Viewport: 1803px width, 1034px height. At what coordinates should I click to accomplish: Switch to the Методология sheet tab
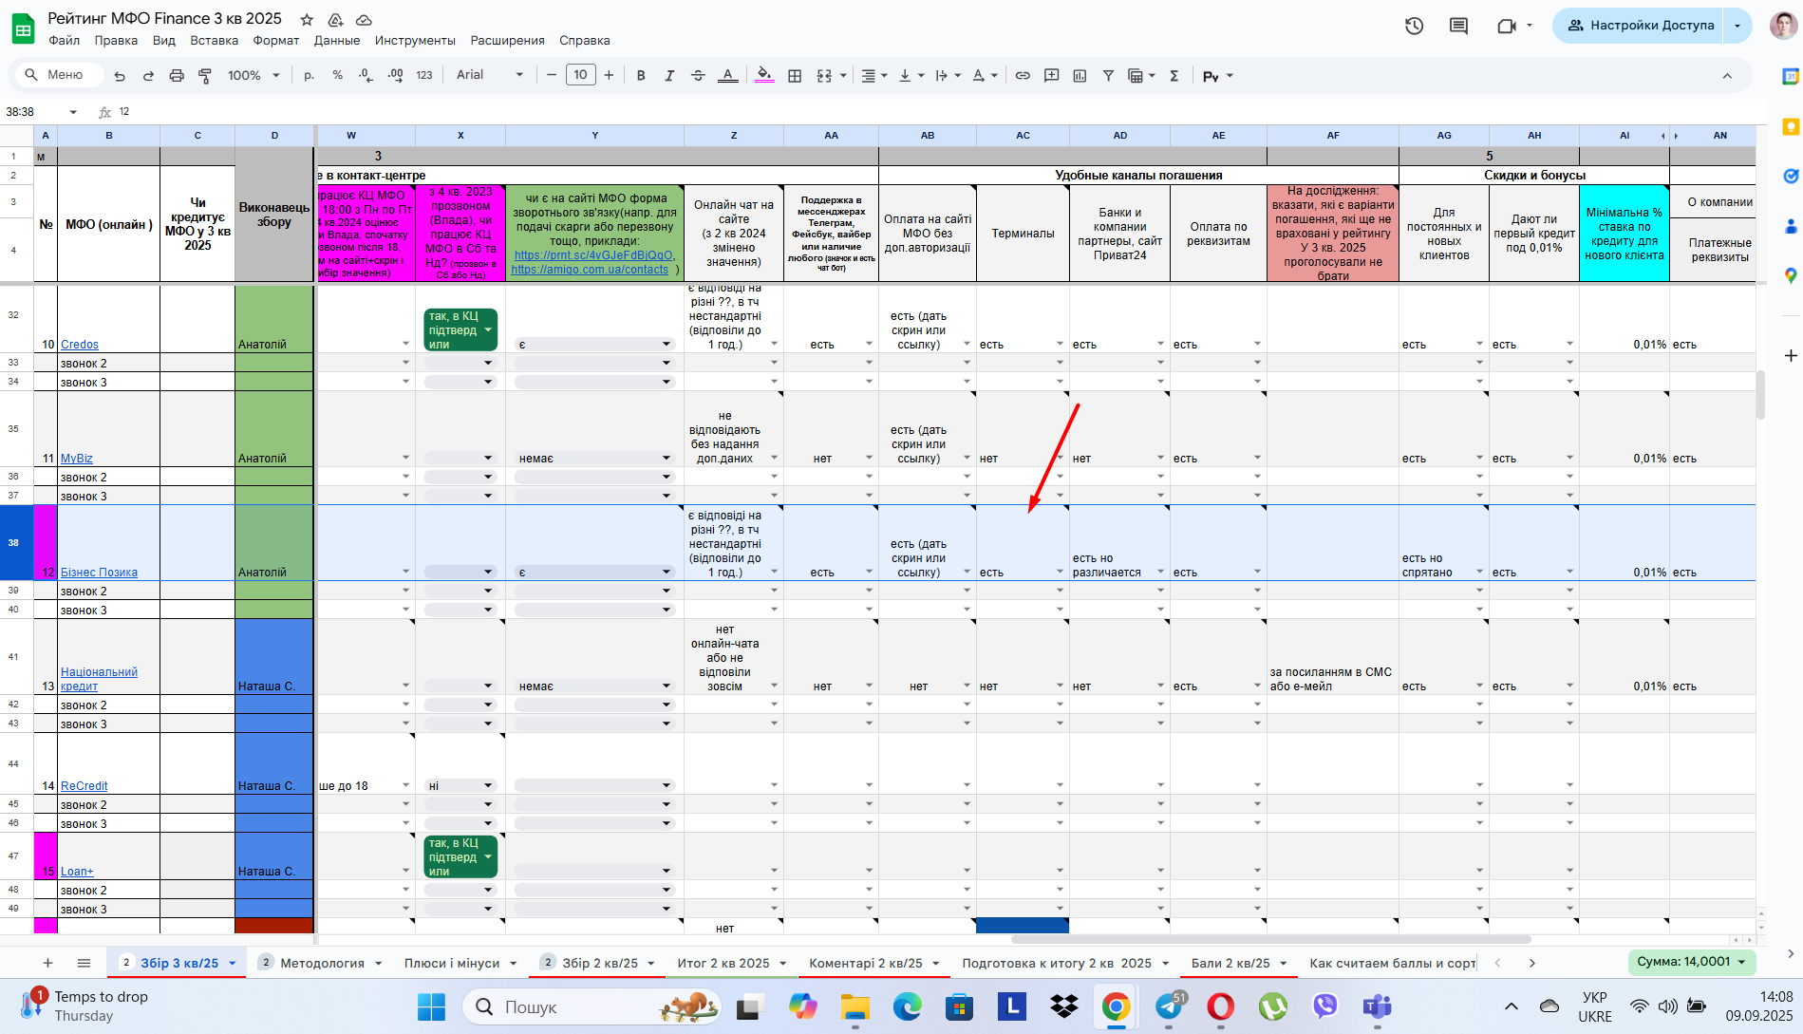(322, 963)
